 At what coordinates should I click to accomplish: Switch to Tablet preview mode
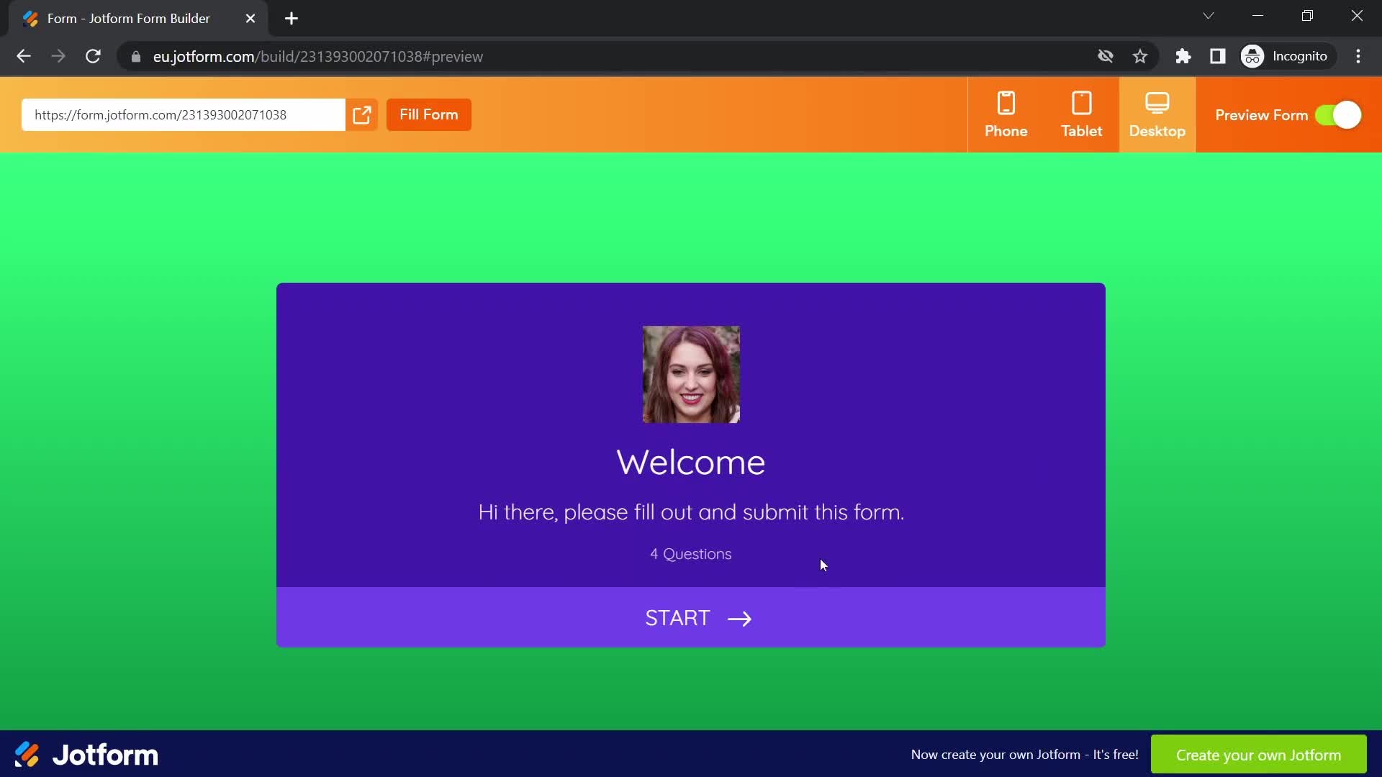pyautogui.click(x=1081, y=115)
